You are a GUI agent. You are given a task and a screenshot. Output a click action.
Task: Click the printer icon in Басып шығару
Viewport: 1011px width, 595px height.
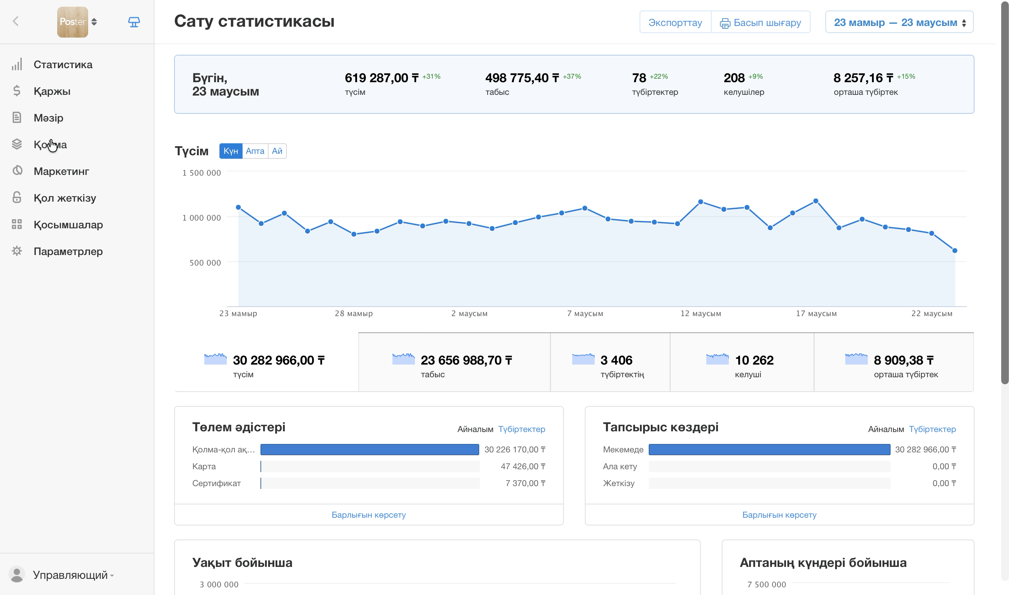tap(725, 23)
